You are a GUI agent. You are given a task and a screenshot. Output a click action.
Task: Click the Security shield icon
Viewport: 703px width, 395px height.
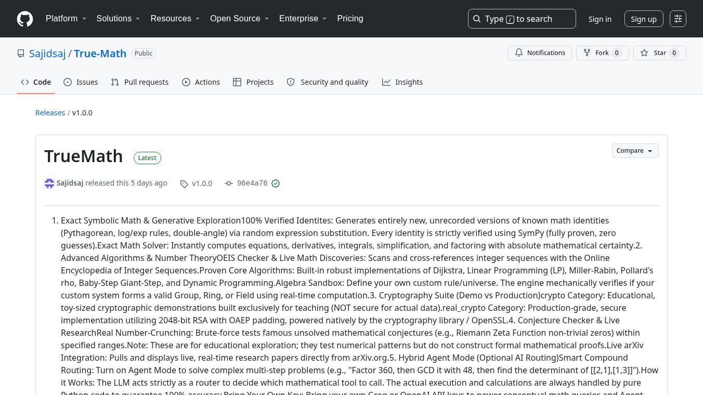(x=291, y=82)
